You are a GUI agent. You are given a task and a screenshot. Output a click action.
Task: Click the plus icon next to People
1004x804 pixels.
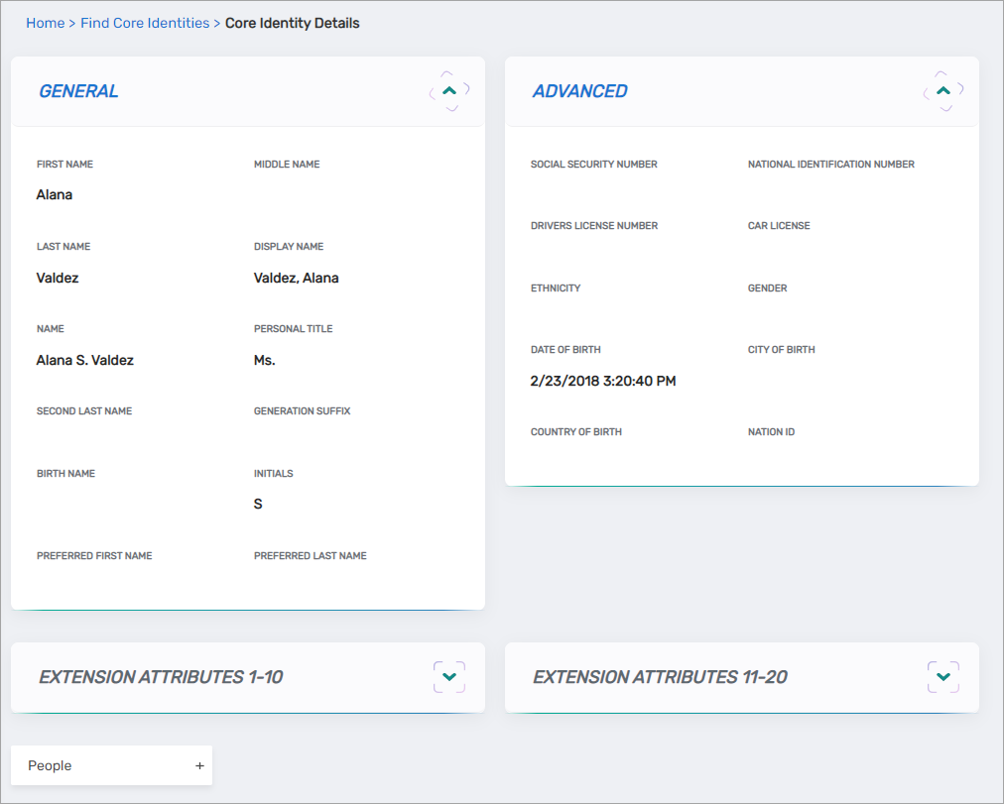coord(199,765)
